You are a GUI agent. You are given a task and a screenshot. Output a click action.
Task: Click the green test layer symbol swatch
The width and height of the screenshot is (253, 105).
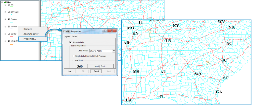[11, 7]
